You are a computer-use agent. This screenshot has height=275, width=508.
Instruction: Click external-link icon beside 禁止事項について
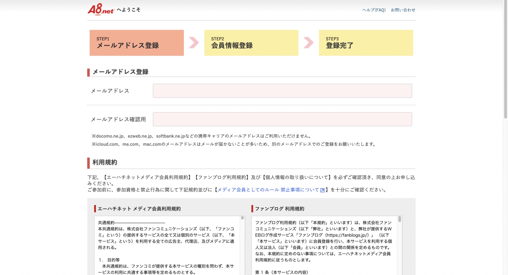coord(322,190)
